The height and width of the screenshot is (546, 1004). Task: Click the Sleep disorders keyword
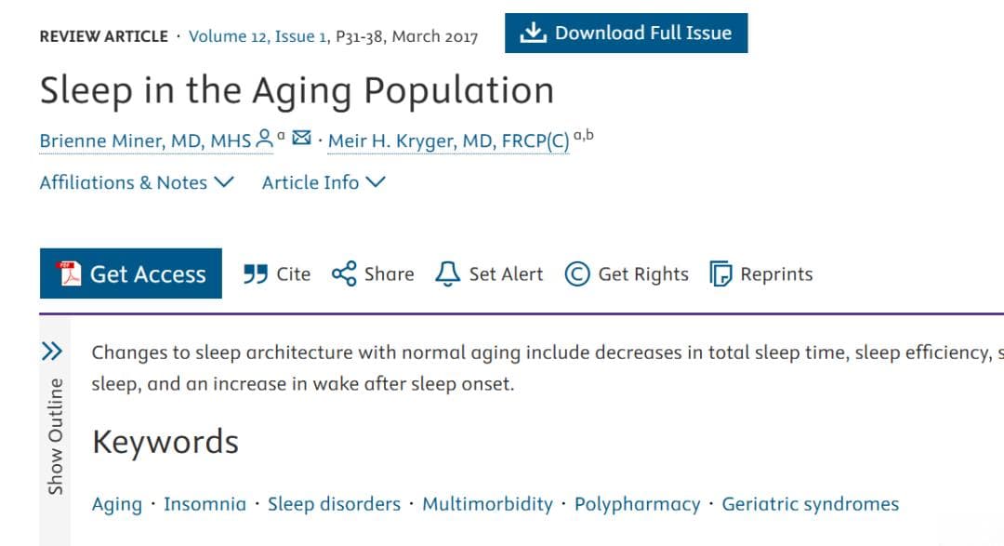tap(335, 504)
